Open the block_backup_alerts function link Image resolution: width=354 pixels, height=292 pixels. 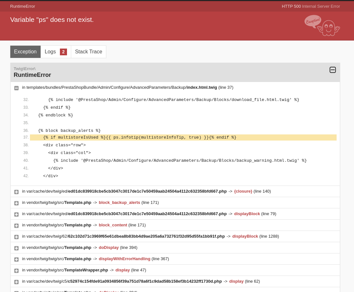(x=119, y=202)
